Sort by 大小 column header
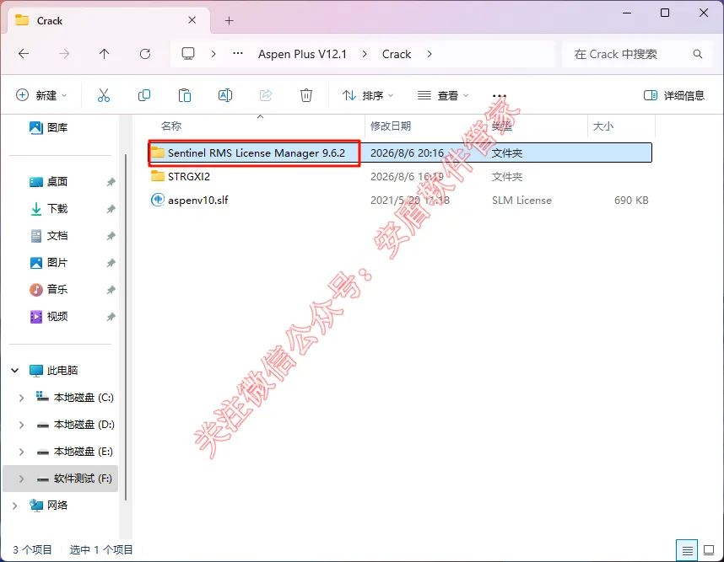This screenshot has height=562, width=724. click(621, 126)
